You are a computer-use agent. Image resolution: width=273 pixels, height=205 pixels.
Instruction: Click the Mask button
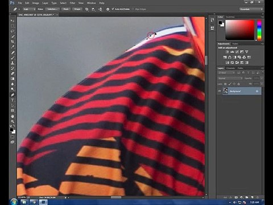click(66, 9)
